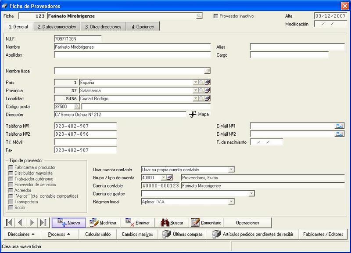Open the Otras direcciones tab
Screen dimensions: 351x253
point(103,27)
